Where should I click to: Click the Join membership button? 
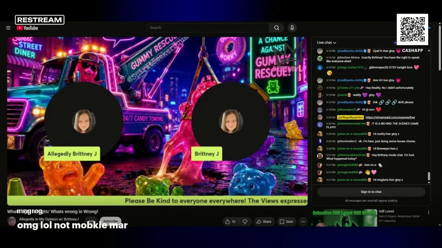click(x=91, y=221)
